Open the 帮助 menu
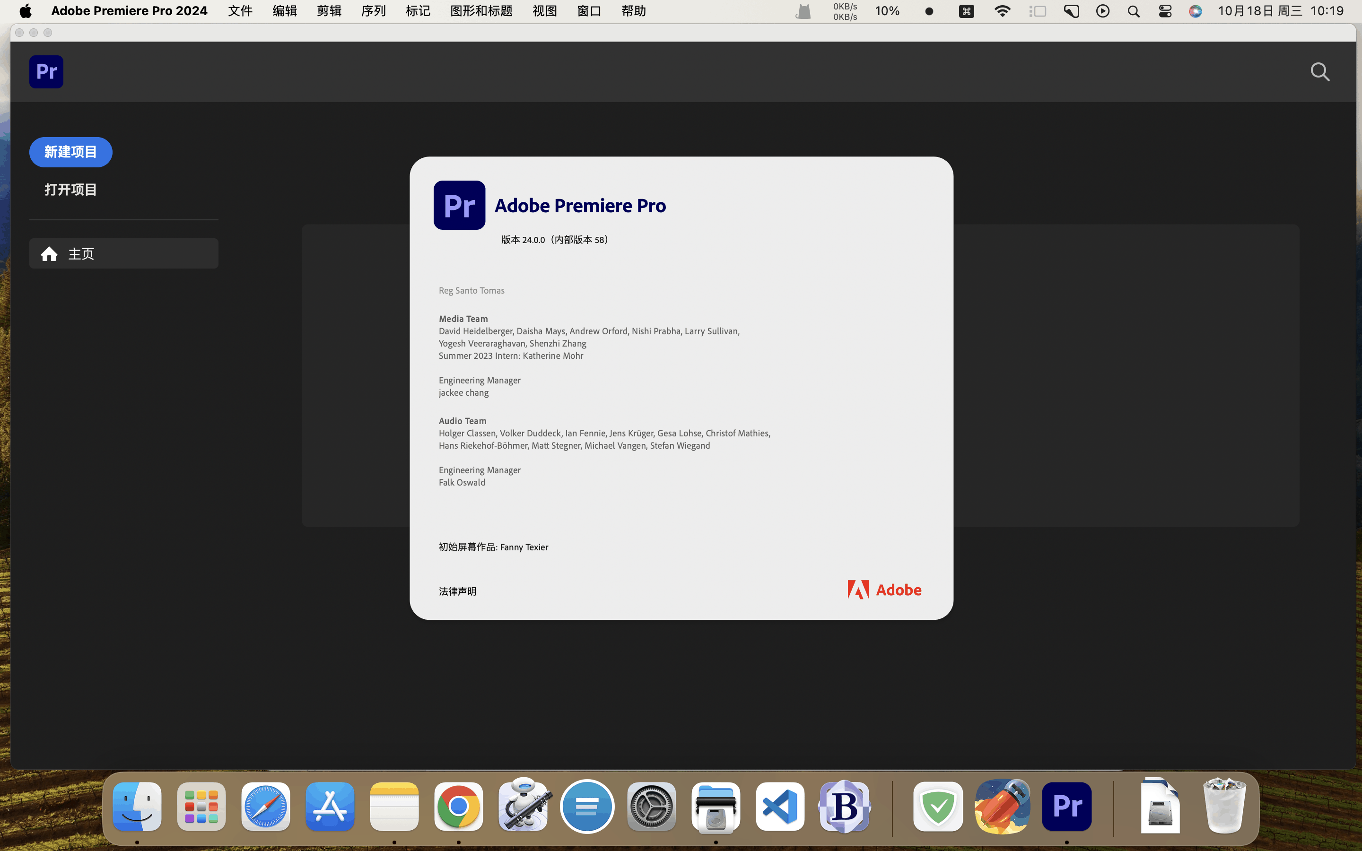 tap(634, 11)
